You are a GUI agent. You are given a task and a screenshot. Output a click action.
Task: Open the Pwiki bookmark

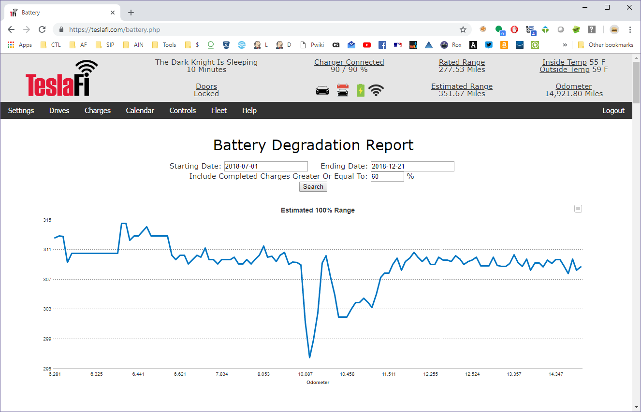[x=312, y=45]
